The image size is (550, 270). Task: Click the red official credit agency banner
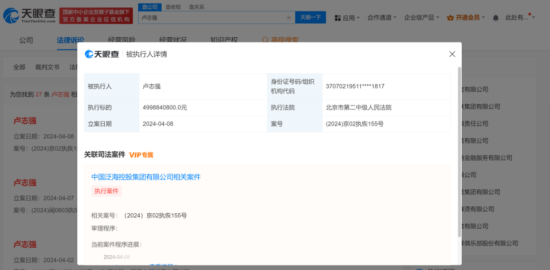tap(96, 16)
